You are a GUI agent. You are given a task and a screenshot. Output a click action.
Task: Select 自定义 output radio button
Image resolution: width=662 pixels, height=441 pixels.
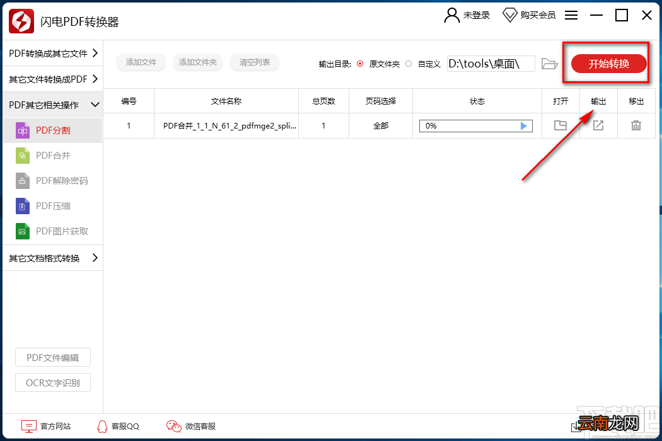(409, 64)
